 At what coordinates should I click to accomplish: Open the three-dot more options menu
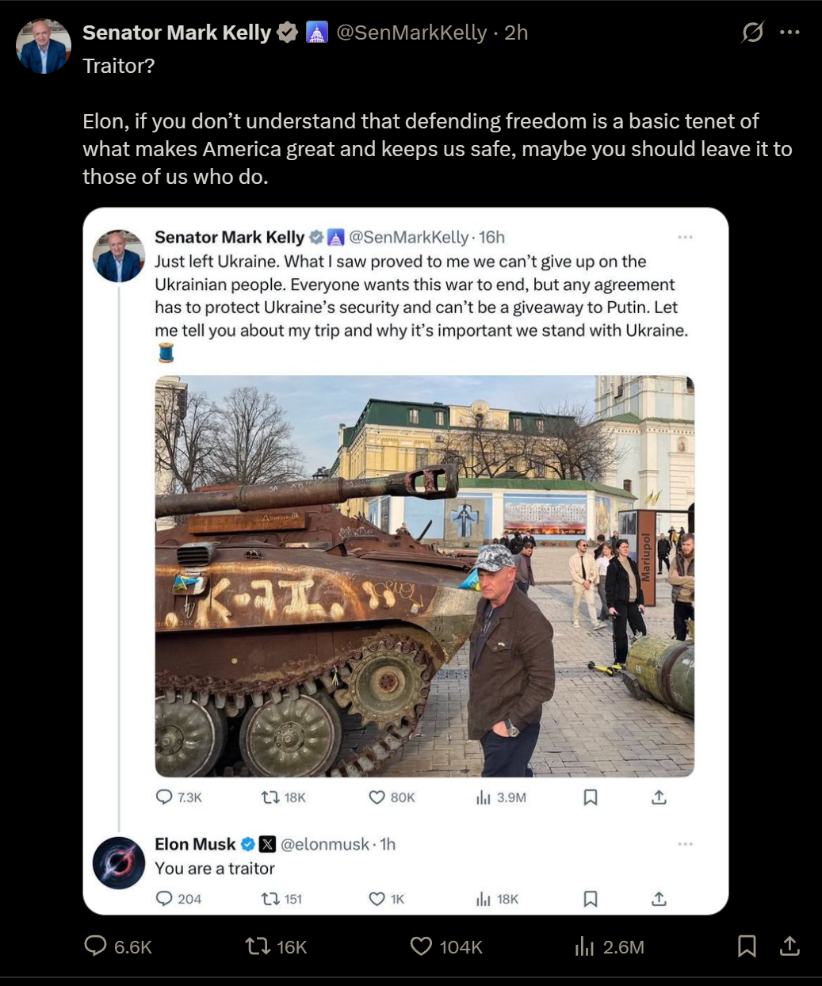point(790,32)
